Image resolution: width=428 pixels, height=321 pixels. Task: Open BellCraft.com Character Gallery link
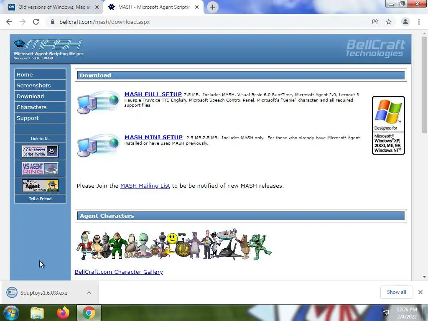119,272
